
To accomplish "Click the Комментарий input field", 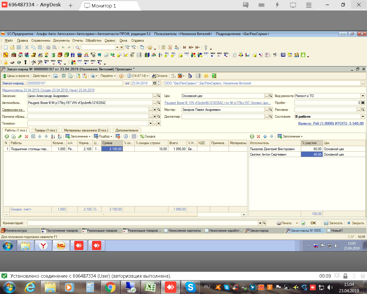I will click(x=142, y=223).
